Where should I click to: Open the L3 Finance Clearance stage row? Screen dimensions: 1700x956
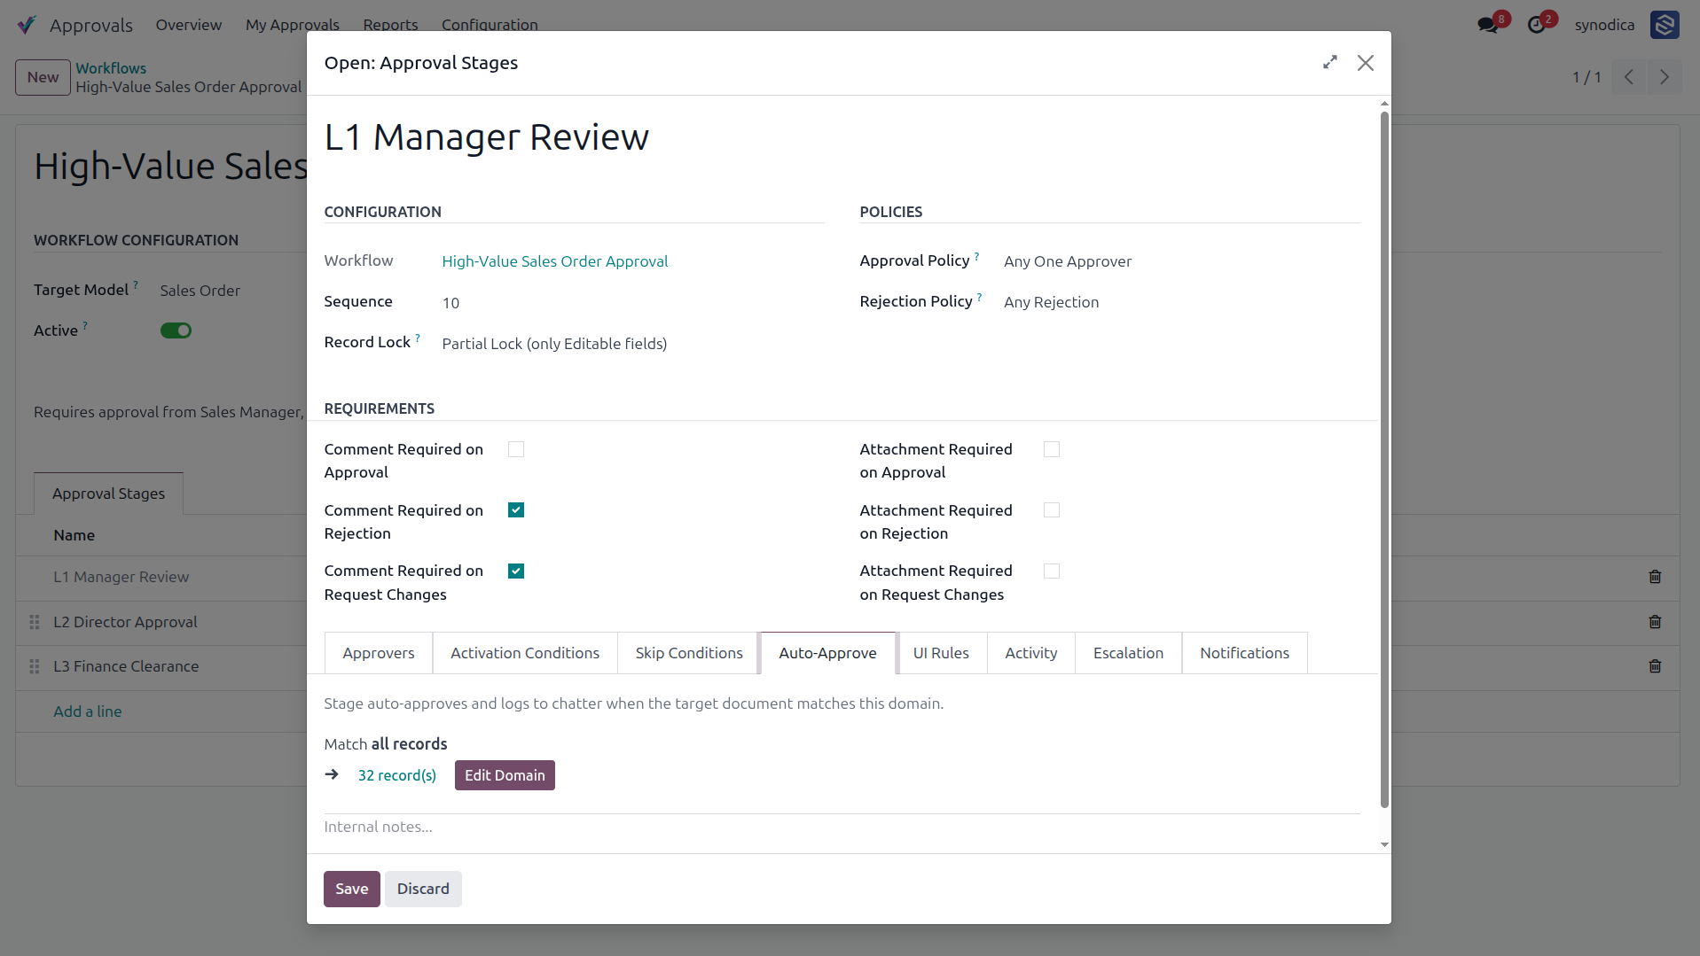coord(126,666)
